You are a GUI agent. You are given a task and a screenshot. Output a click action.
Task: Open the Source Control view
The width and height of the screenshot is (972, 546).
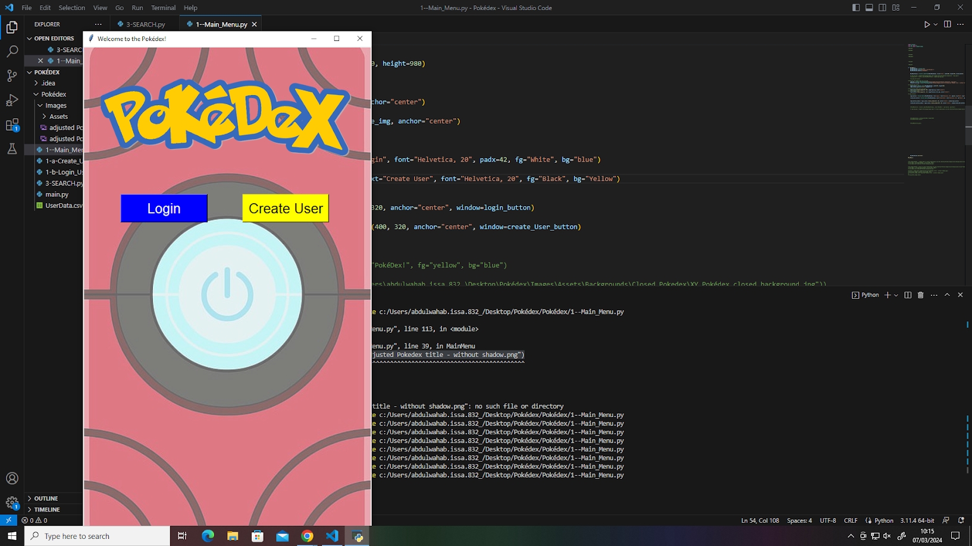tap(12, 75)
